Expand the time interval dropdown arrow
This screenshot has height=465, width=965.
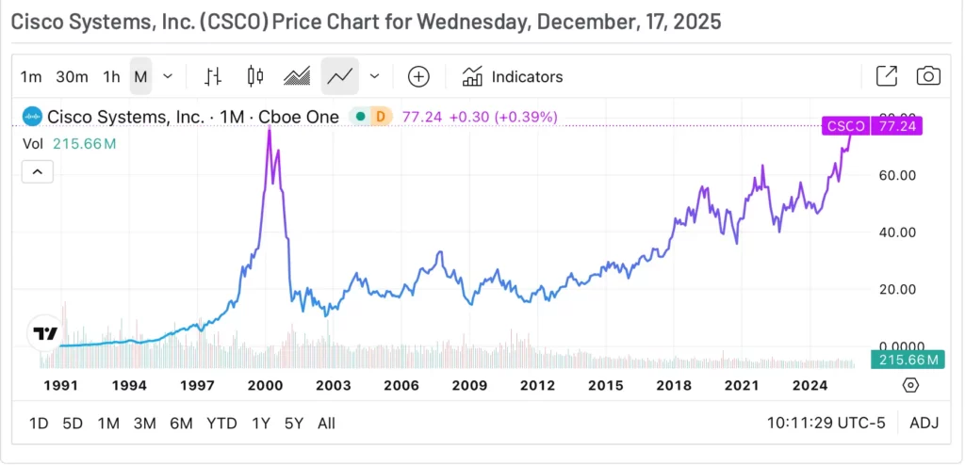click(x=168, y=76)
